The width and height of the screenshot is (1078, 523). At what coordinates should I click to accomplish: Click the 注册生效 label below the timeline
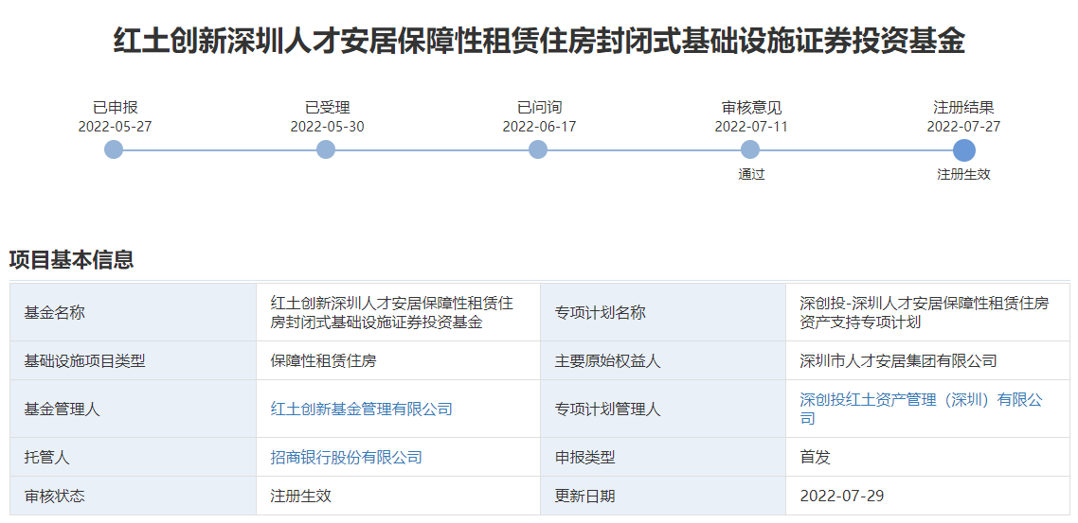coord(963,174)
